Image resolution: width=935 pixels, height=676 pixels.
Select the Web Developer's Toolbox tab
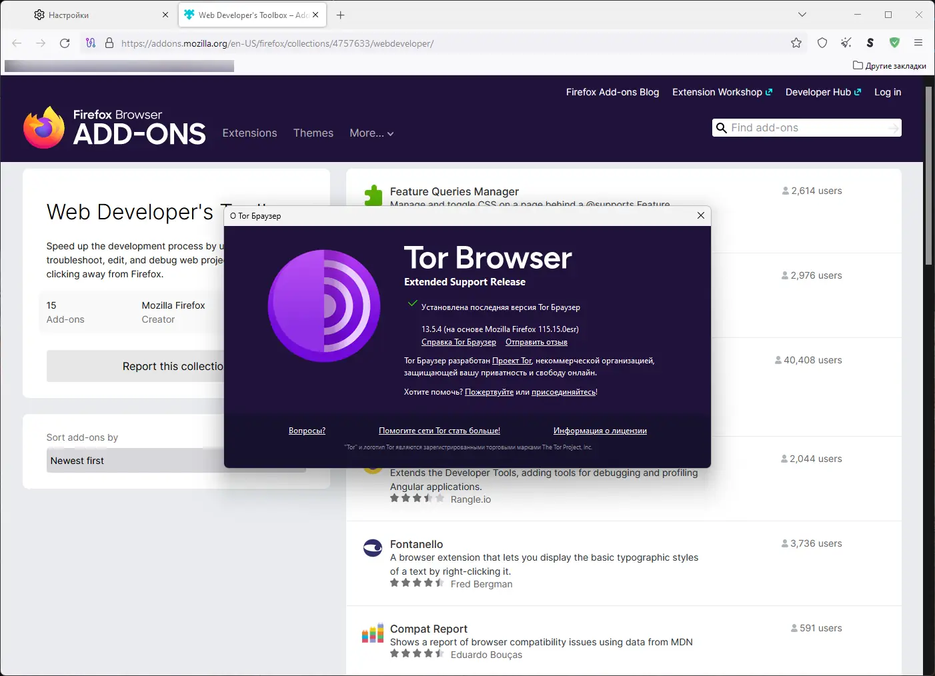coord(252,15)
